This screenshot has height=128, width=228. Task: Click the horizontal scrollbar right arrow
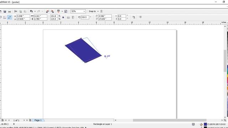pyautogui.click(x=222, y=120)
